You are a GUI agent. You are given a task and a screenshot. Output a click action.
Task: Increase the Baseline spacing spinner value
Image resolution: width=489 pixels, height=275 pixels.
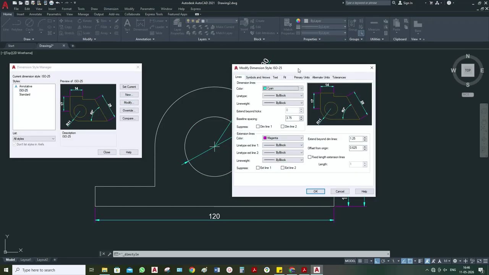click(x=301, y=117)
